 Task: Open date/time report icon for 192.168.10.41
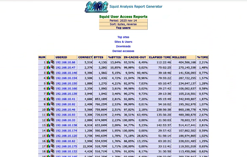[52, 99]
